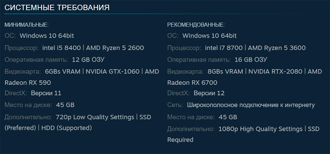This screenshot has height=154, width=330.
Task: Click the NVIDIA GTX-1060 video card text
Action: pyautogui.click(x=113, y=72)
